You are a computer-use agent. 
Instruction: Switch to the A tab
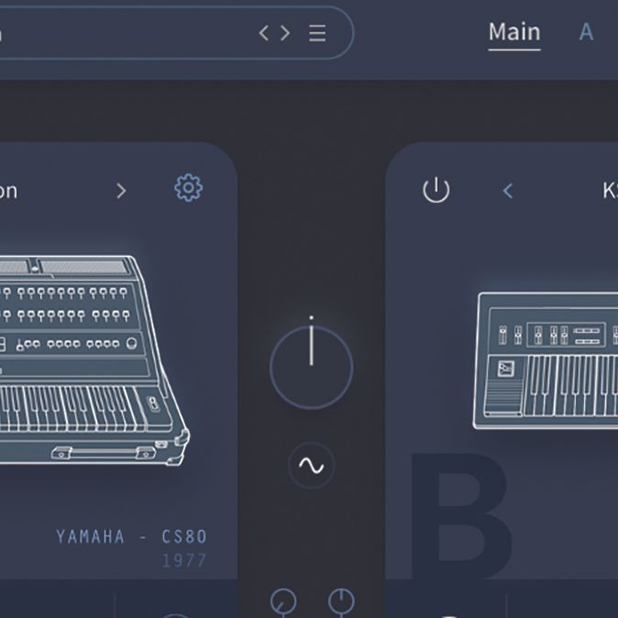pos(586,32)
